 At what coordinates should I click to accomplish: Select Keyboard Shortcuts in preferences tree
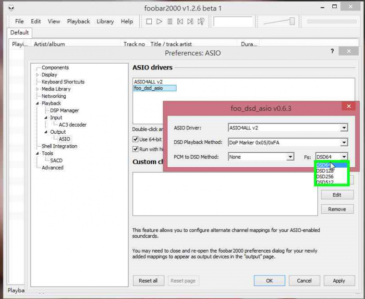(x=63, y=82)
